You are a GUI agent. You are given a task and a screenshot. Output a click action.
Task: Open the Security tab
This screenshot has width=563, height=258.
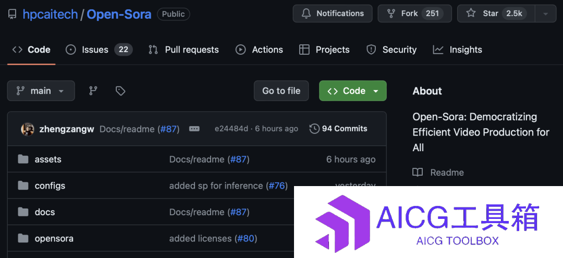(x=391, y=50)
